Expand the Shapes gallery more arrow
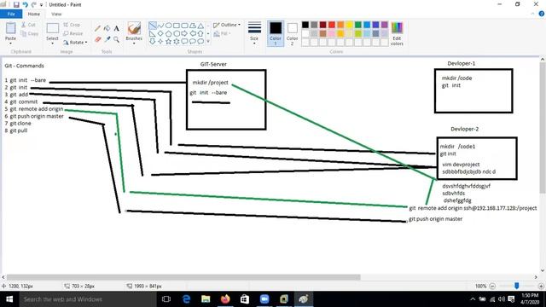The height and width of the screenshot is (307, 546). point(208,42)
